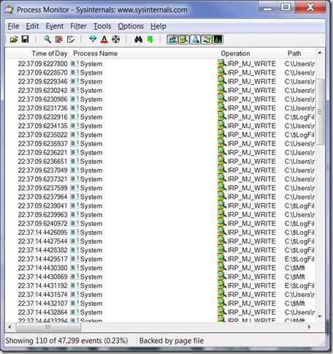333x354 pixels.
Task: Click file system icon in 22:37:14.4427544 row
Action: 222,241
